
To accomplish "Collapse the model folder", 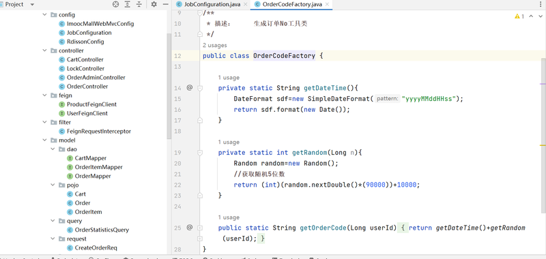I will [44, 140].
